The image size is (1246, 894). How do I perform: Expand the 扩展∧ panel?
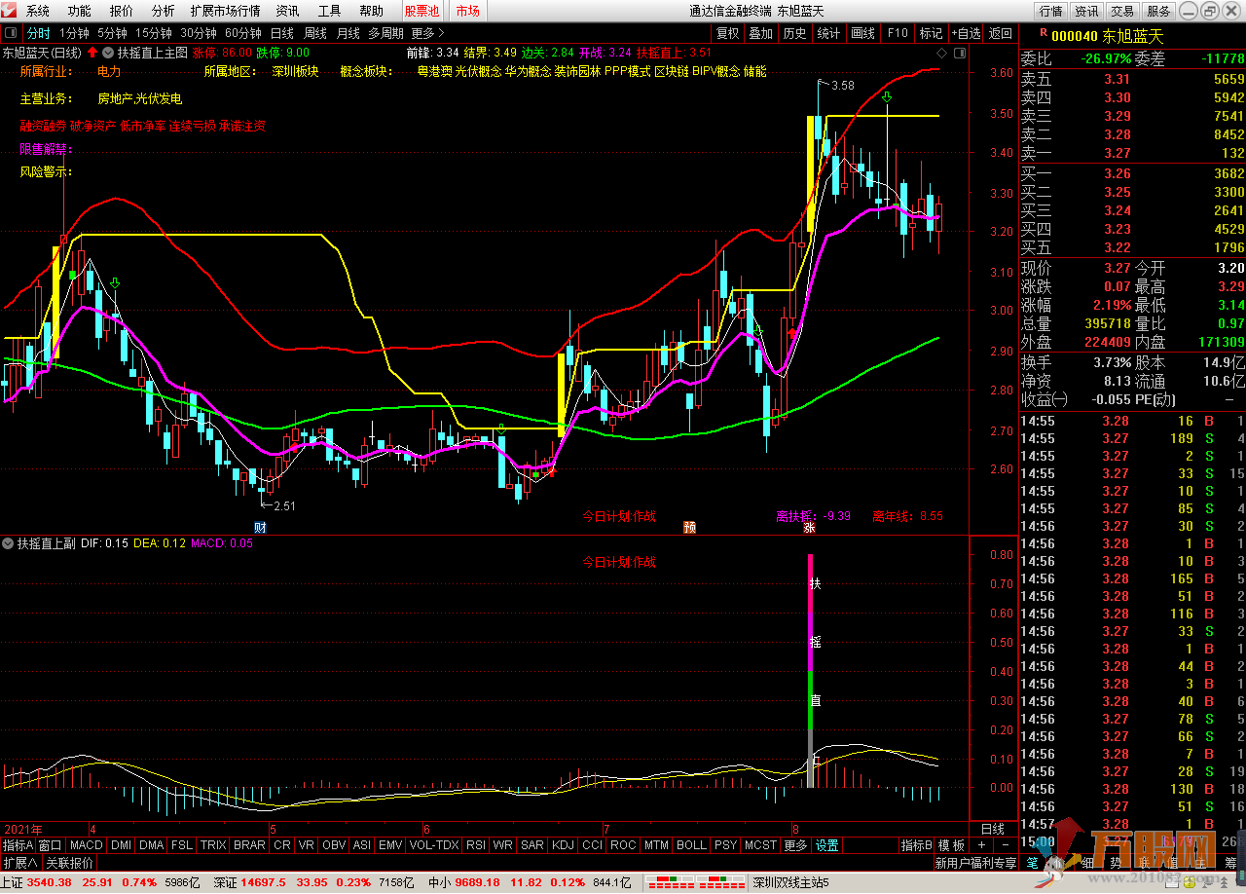(x=19, y=863)
